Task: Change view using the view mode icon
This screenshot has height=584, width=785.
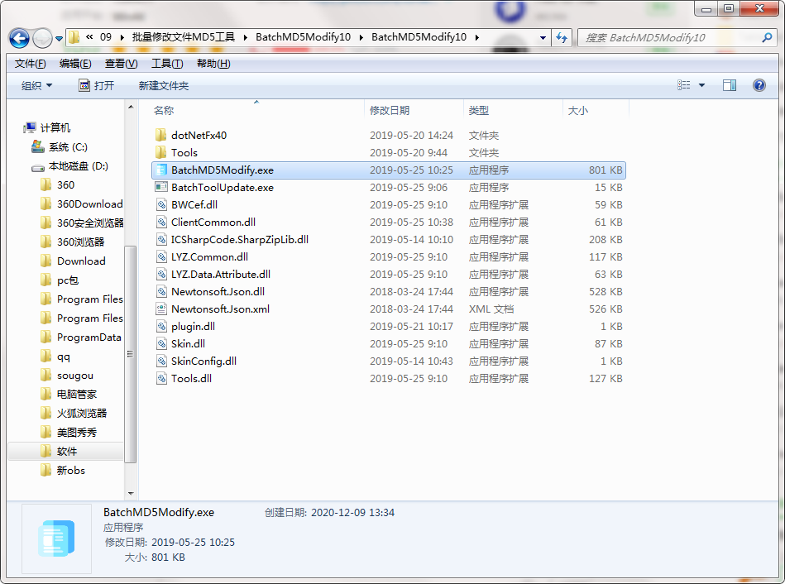Action: click(683, 85)
